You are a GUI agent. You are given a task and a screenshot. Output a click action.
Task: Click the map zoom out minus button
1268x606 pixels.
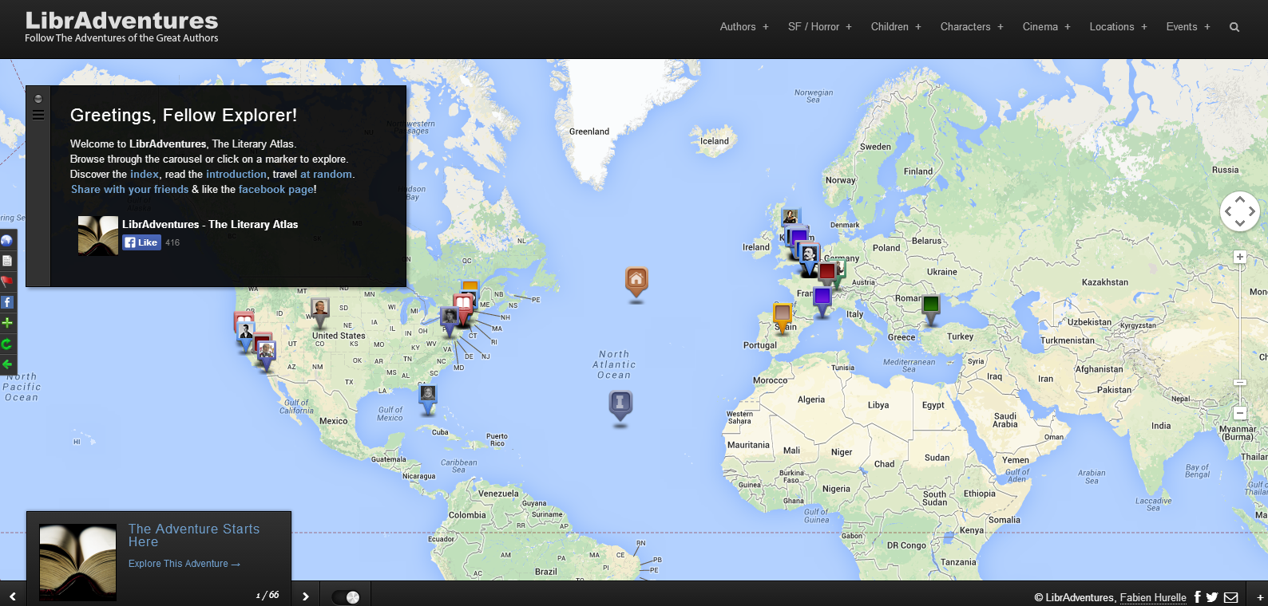click(x=1240, y=413)
